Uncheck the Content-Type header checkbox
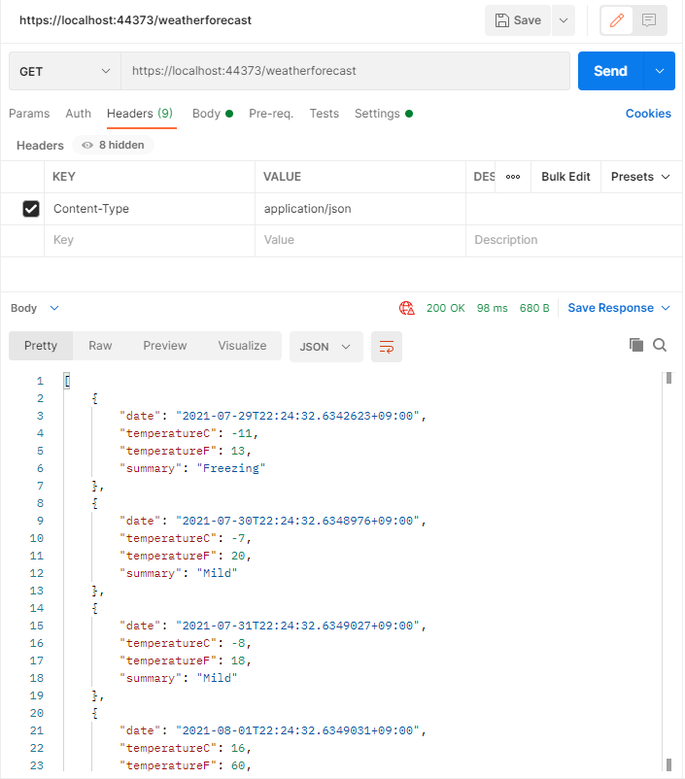Viewport: 685px width, 779px height. coord(31,209)
